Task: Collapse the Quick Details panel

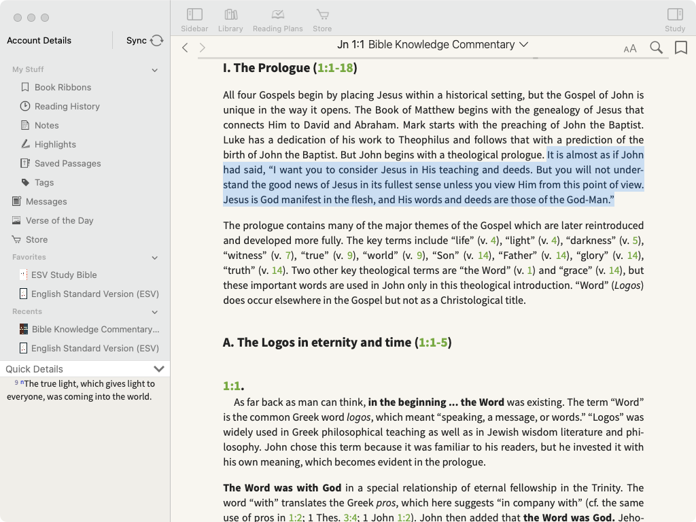Action: point(159,369)
